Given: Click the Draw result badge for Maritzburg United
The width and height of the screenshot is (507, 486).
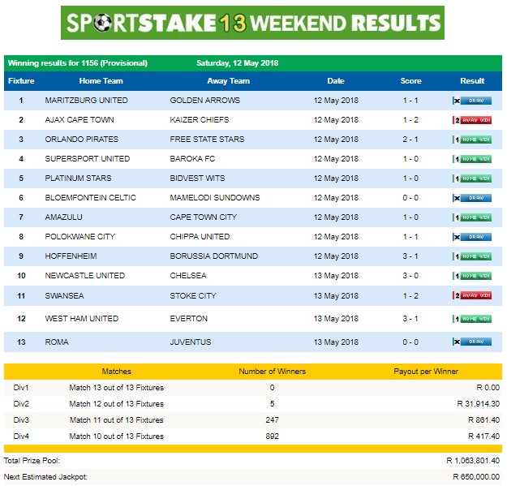Looking at the screenshot, I should tap(472, 101).
